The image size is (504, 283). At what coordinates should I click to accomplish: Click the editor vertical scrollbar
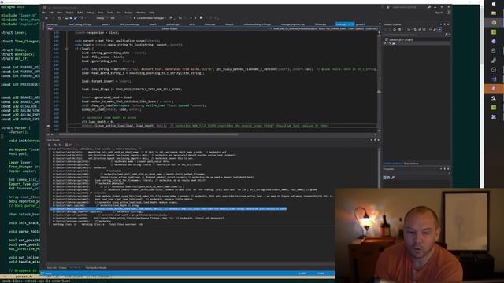coord(379,82)
